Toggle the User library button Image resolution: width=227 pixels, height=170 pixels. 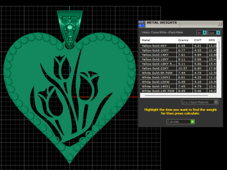(x=214, y=33)
